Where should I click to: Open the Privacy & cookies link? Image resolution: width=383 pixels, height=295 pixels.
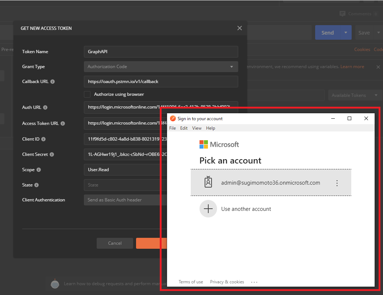[227, 282]
